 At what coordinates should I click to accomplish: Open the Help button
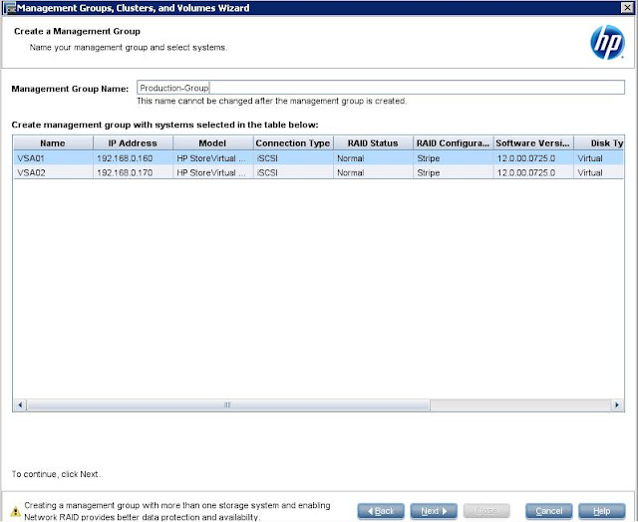tap(601, 511)
